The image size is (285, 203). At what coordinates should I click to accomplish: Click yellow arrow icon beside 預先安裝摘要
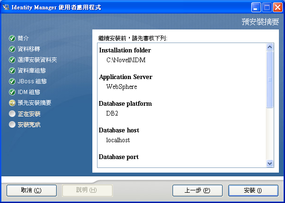(12, 103)
